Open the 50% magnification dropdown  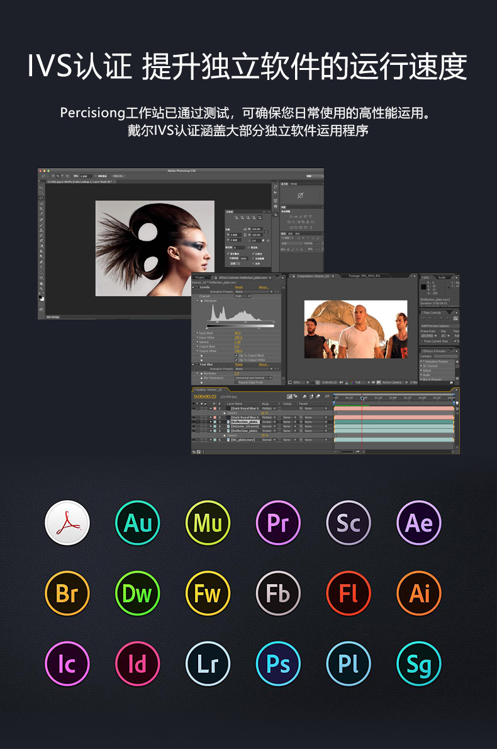point(301,382)
